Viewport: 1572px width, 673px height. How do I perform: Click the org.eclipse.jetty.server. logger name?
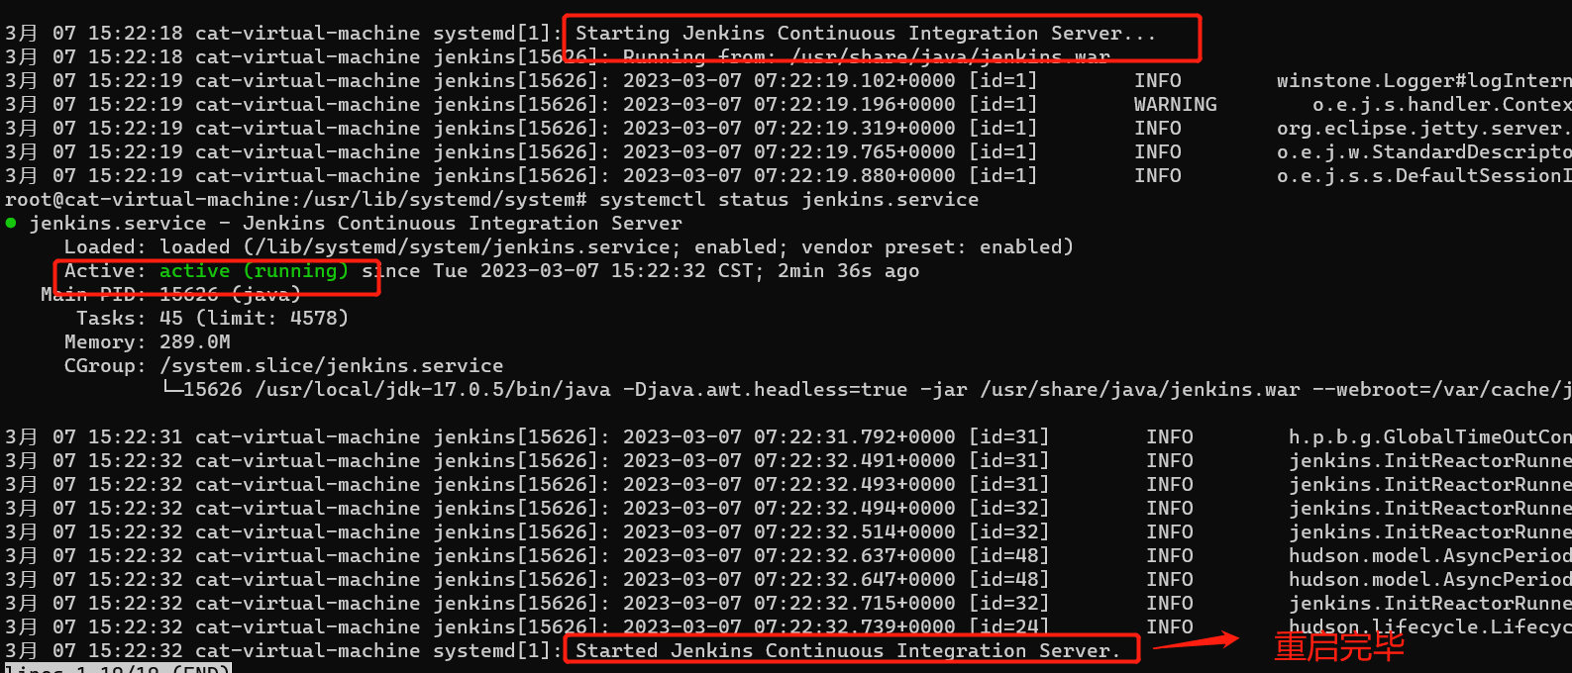tap(1423, 129)
